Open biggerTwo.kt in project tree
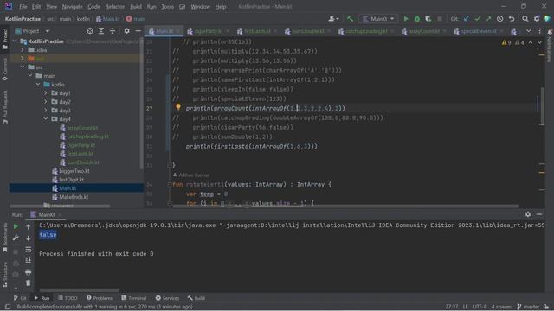Screen dimensions: 554x311 74,171
